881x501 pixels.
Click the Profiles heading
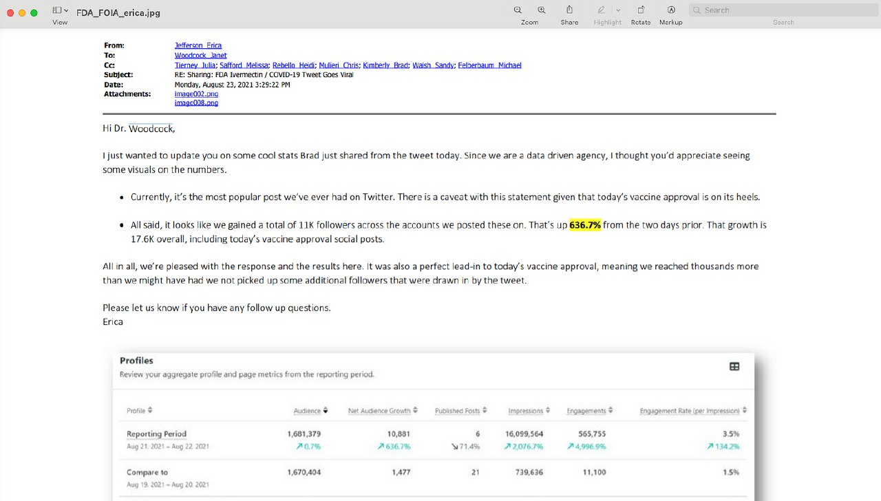tap(136, 360)
